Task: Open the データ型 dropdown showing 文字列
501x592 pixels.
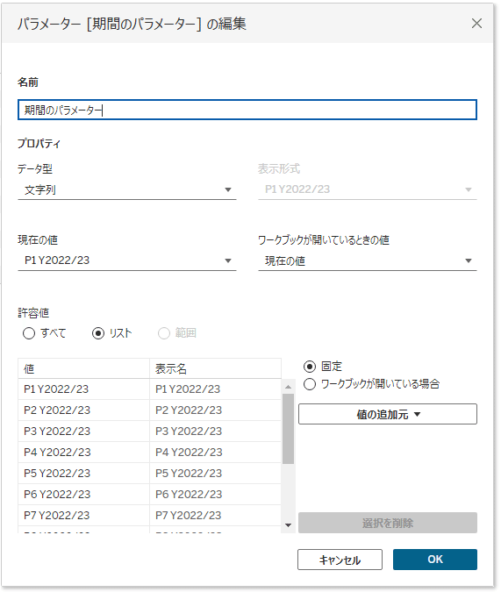Action: 127,189
